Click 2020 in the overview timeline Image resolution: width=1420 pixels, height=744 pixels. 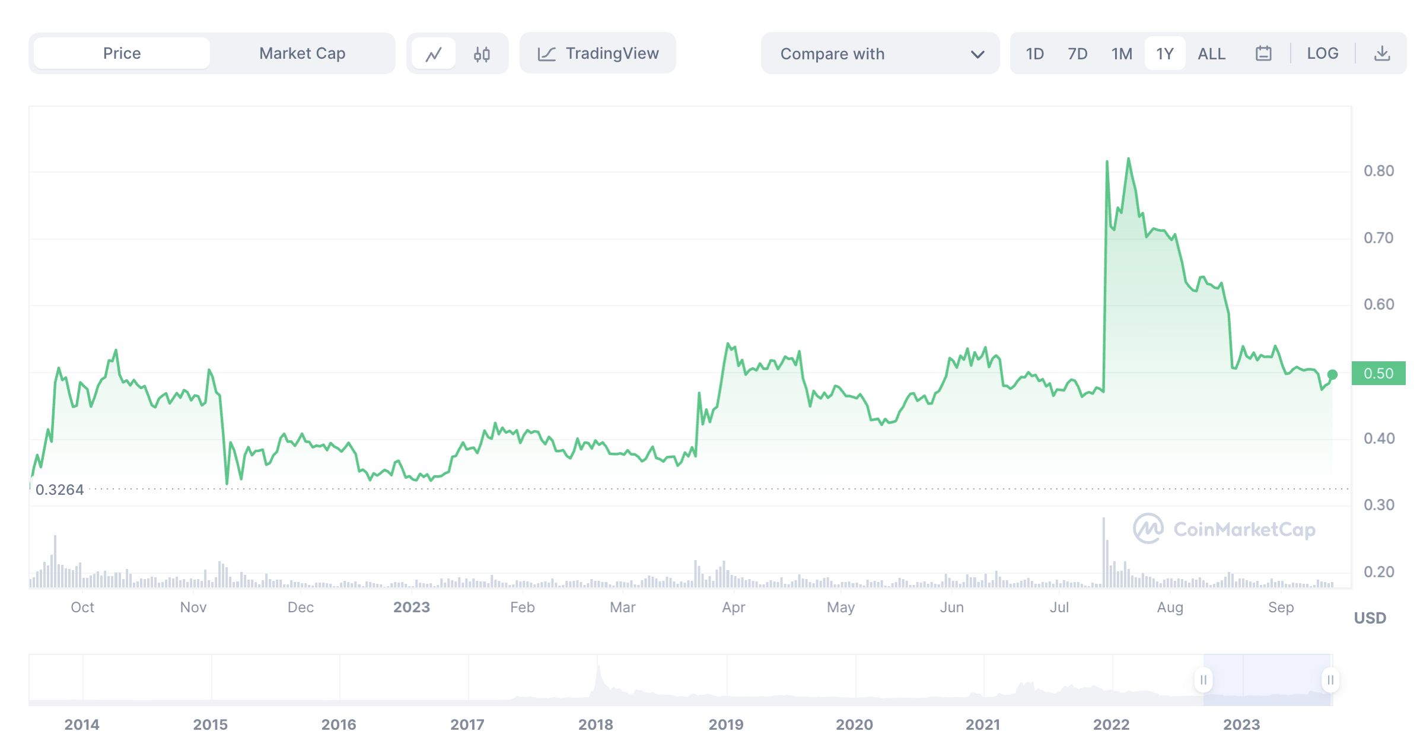coord(855,724)
